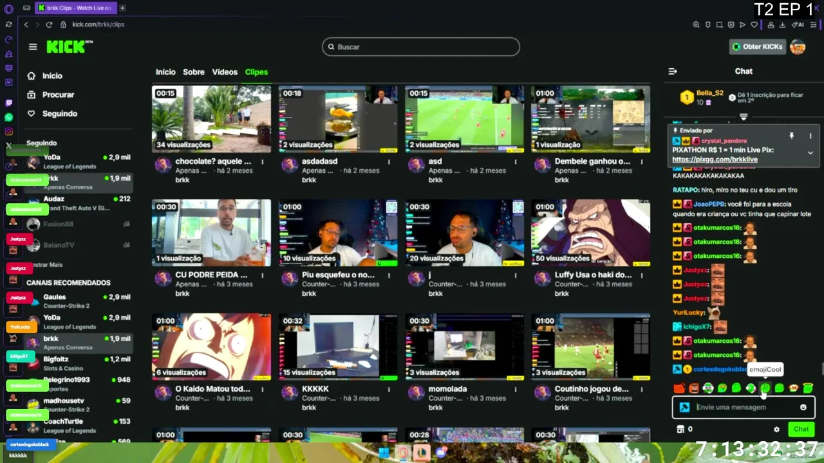Open options menu for 'CU PODRE PEIDA' clip
This screenshot has width=824, height=463.
[x=263, y=275]
